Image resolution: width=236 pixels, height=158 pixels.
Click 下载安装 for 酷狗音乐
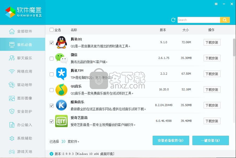[212, 105]
